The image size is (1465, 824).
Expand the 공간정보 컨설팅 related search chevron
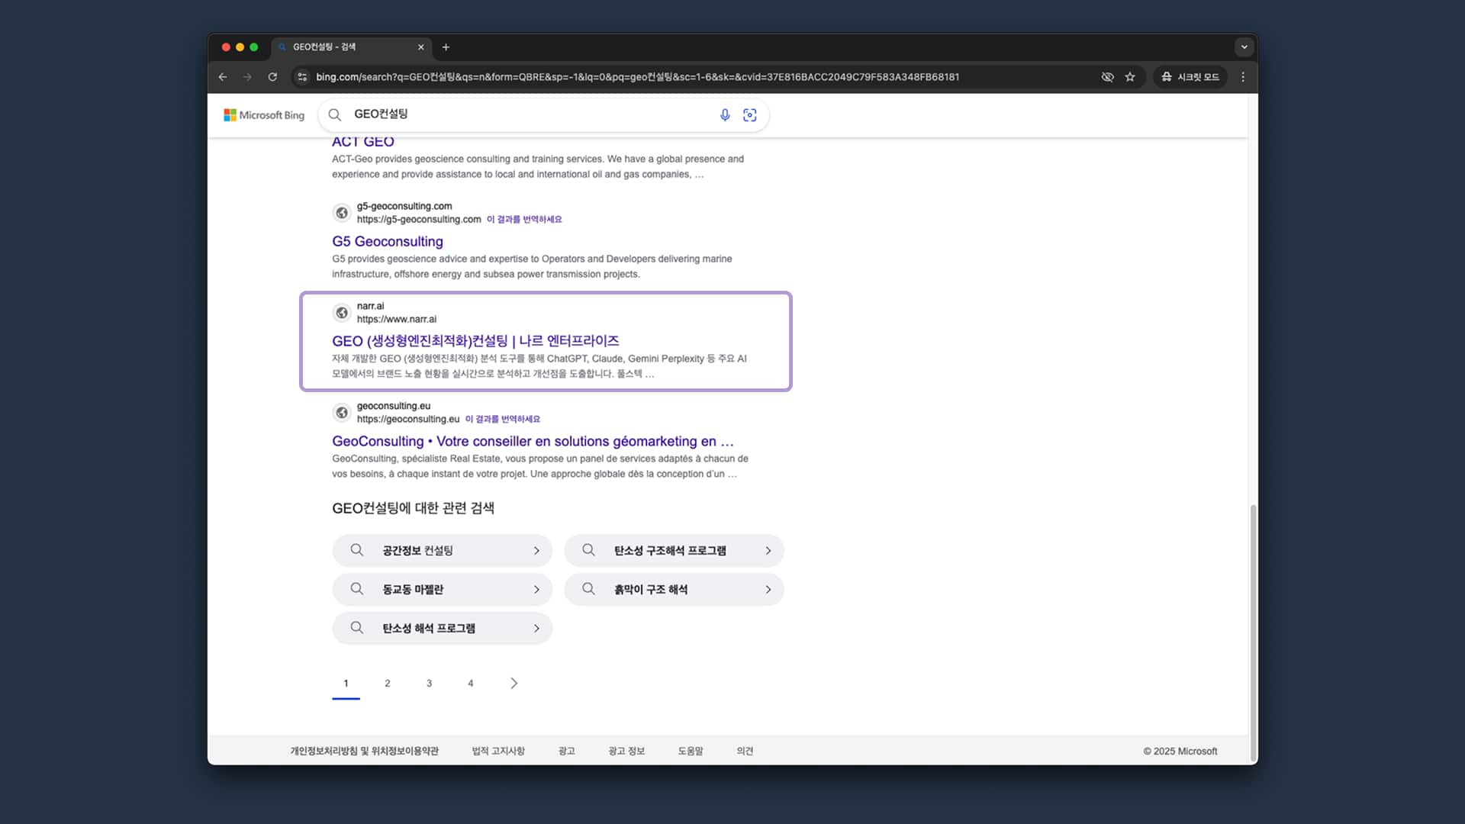pos(536,550)
